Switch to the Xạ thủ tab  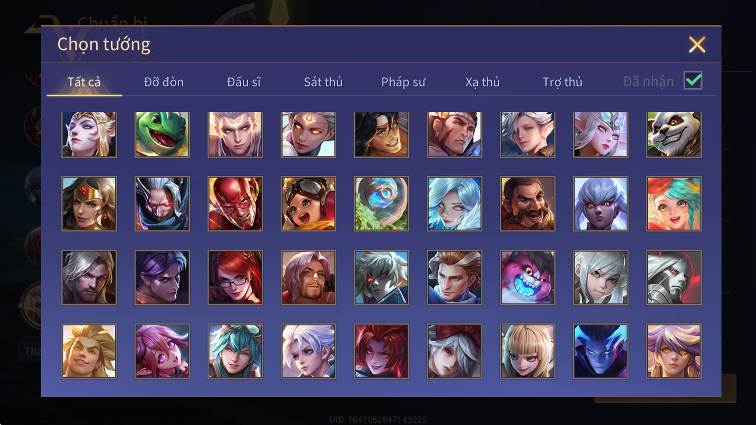(482, 82)
